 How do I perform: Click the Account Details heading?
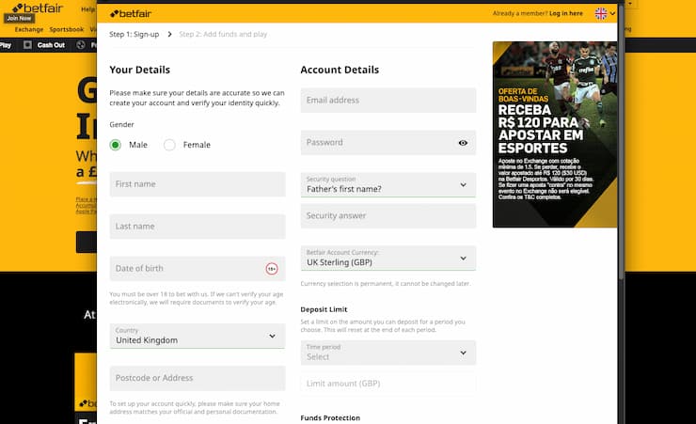point(340,70)
